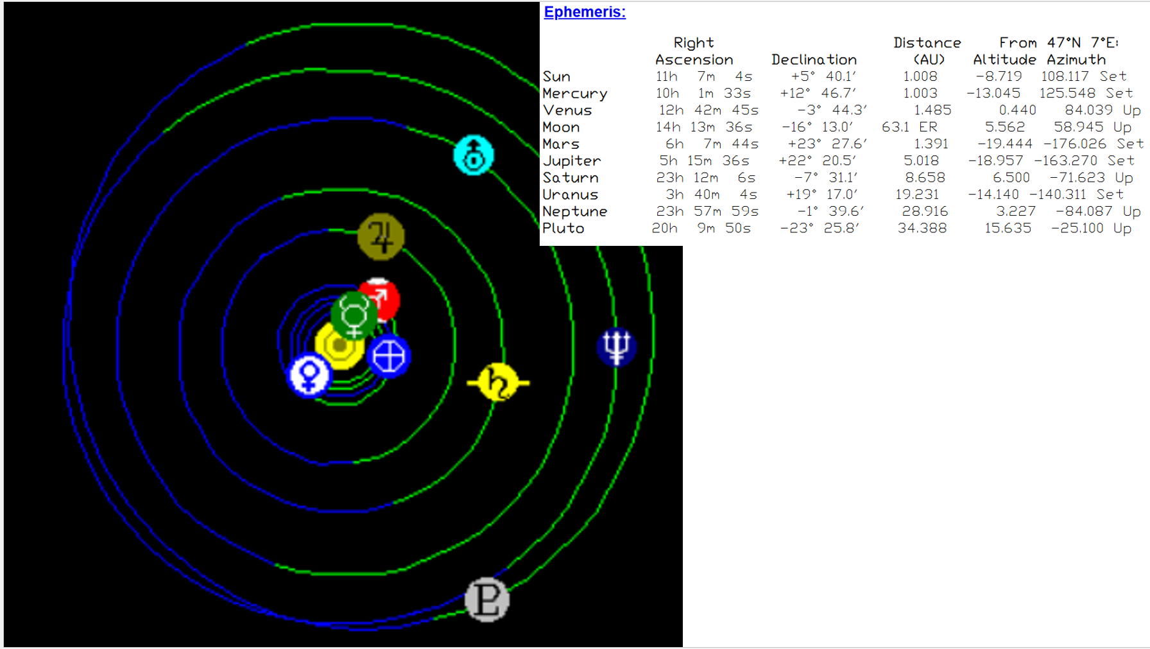This screenshot has height=649, width=1150.
Task: Click the Azimuth column header
Action: tap(1076, 60)
